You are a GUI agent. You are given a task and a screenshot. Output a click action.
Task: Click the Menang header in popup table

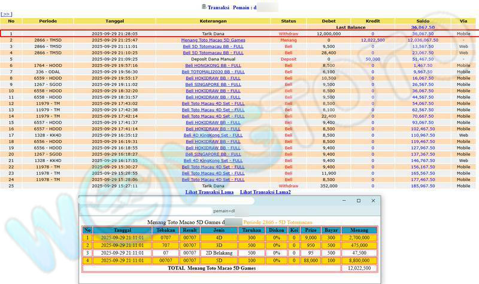359,230
